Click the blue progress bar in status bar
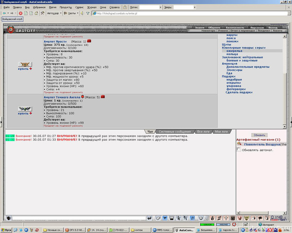 click(x=223, y=224)
